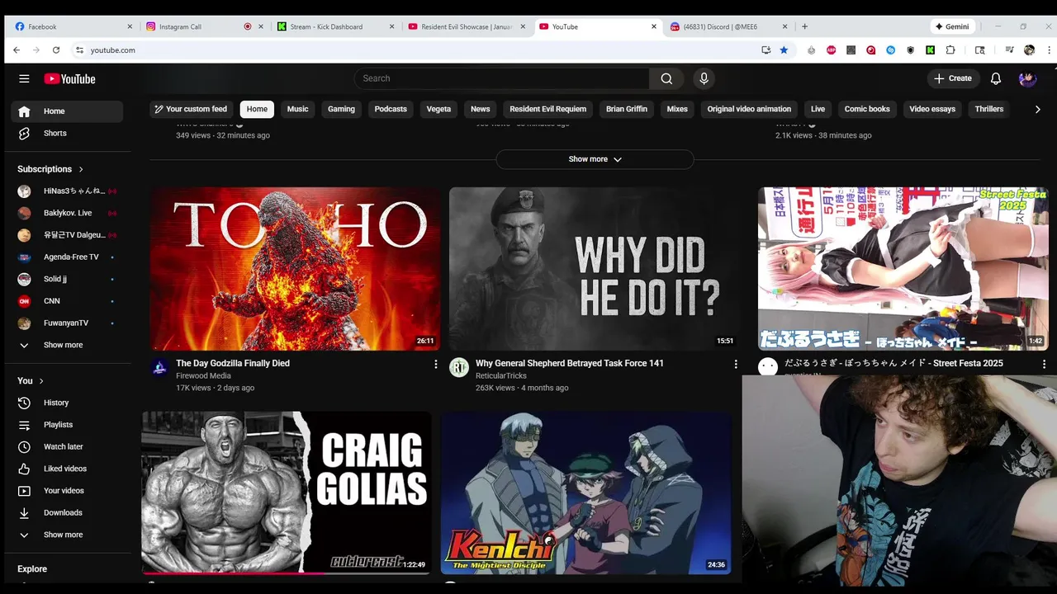This screenshot has height=594, width=1057.
Task: Click the install app icon in address bar
Action: [x=766, y=50]
